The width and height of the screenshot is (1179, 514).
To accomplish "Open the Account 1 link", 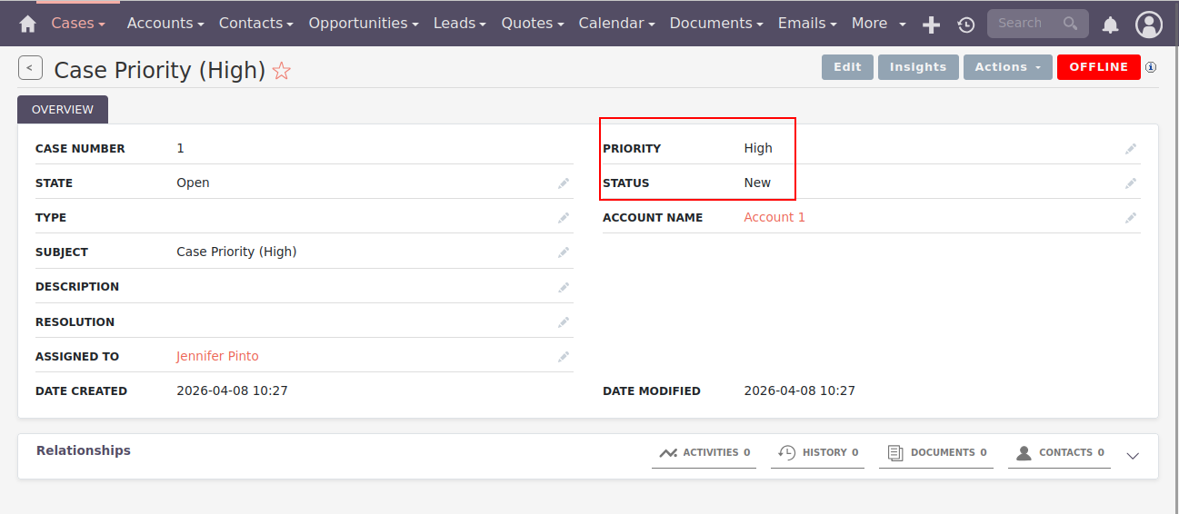I will pyautogui.click(x=774, y=218).
